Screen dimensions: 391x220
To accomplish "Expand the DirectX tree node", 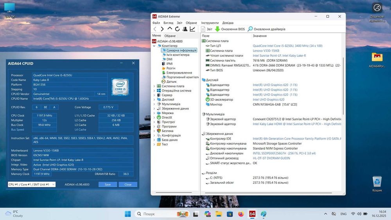I will click(154, 118).
